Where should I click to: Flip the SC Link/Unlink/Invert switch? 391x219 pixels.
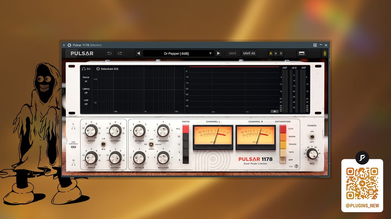151,144
